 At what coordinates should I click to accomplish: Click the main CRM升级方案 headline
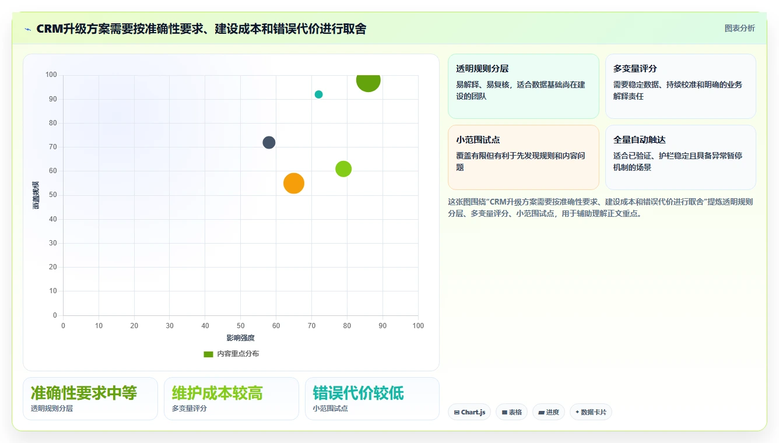(x=201, y=29)
